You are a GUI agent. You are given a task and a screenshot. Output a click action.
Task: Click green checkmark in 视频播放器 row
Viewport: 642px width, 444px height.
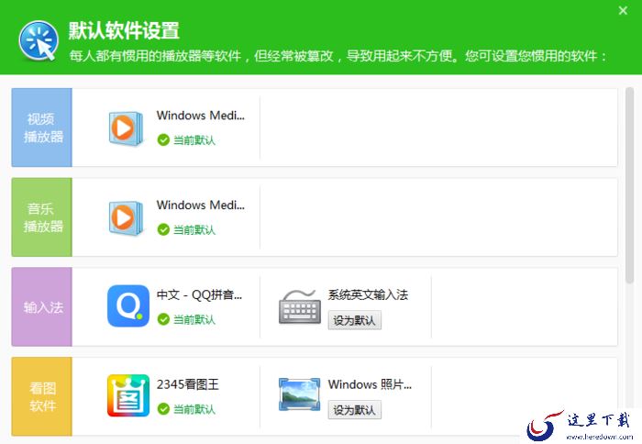[x=163, y=140]
